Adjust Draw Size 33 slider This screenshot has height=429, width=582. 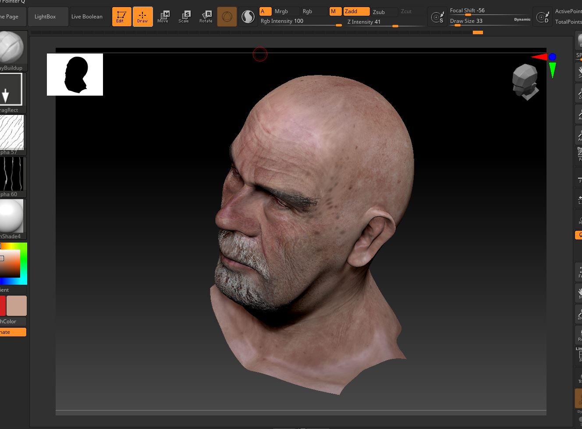click(x=481, y=21)
